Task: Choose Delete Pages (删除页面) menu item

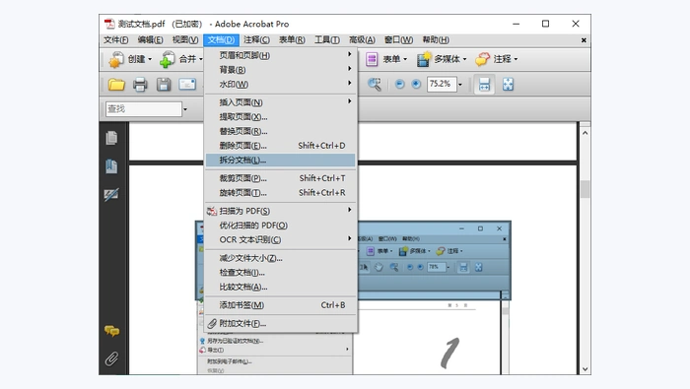Action: (x=280, y=146)
